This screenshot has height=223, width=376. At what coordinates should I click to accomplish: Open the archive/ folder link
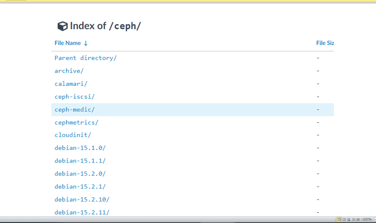[x=69, y=71]
